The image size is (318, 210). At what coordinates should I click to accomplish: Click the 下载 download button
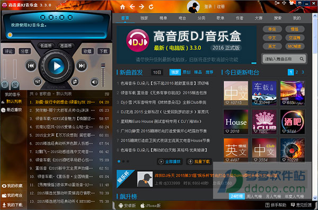coord(103,51)
